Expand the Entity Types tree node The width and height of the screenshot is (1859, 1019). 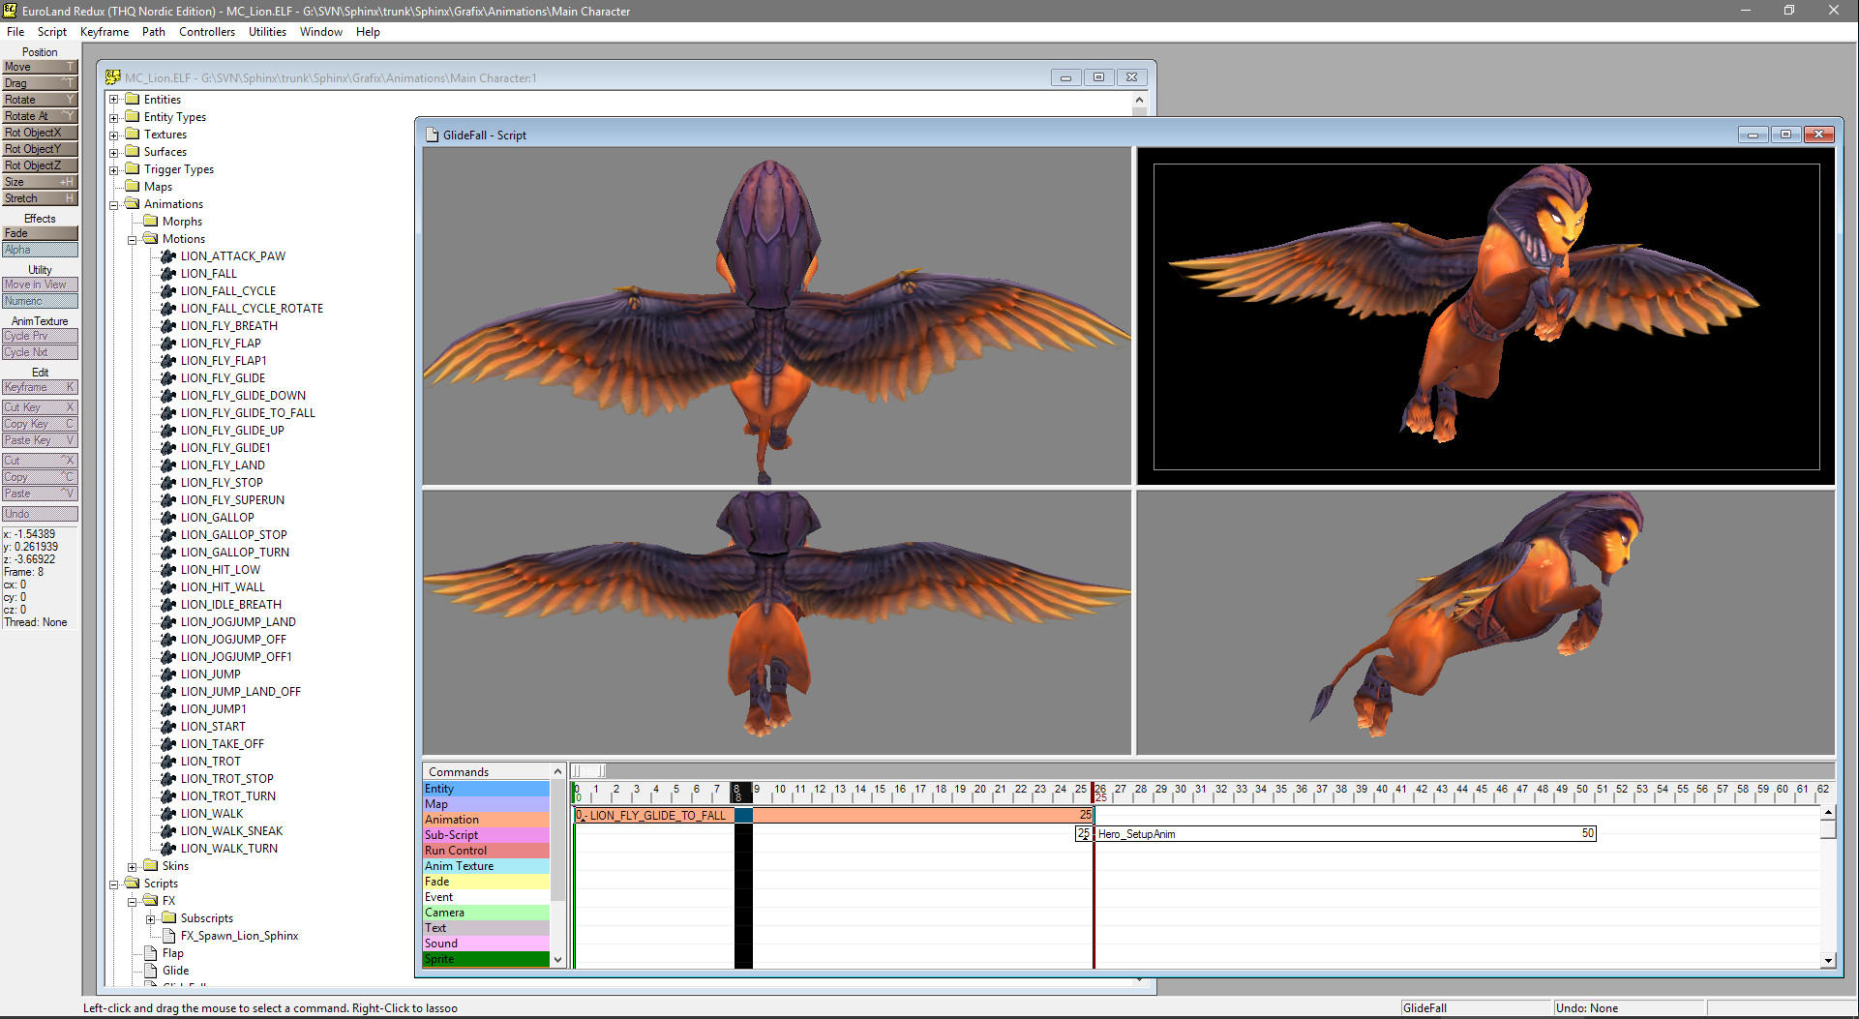tap(116, 116)
